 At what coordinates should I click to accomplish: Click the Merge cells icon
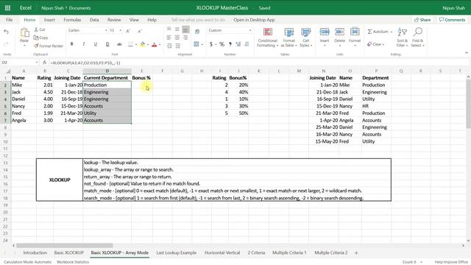(196, 44)
